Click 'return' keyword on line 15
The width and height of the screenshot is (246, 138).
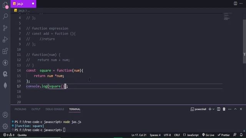click(40, 76)
